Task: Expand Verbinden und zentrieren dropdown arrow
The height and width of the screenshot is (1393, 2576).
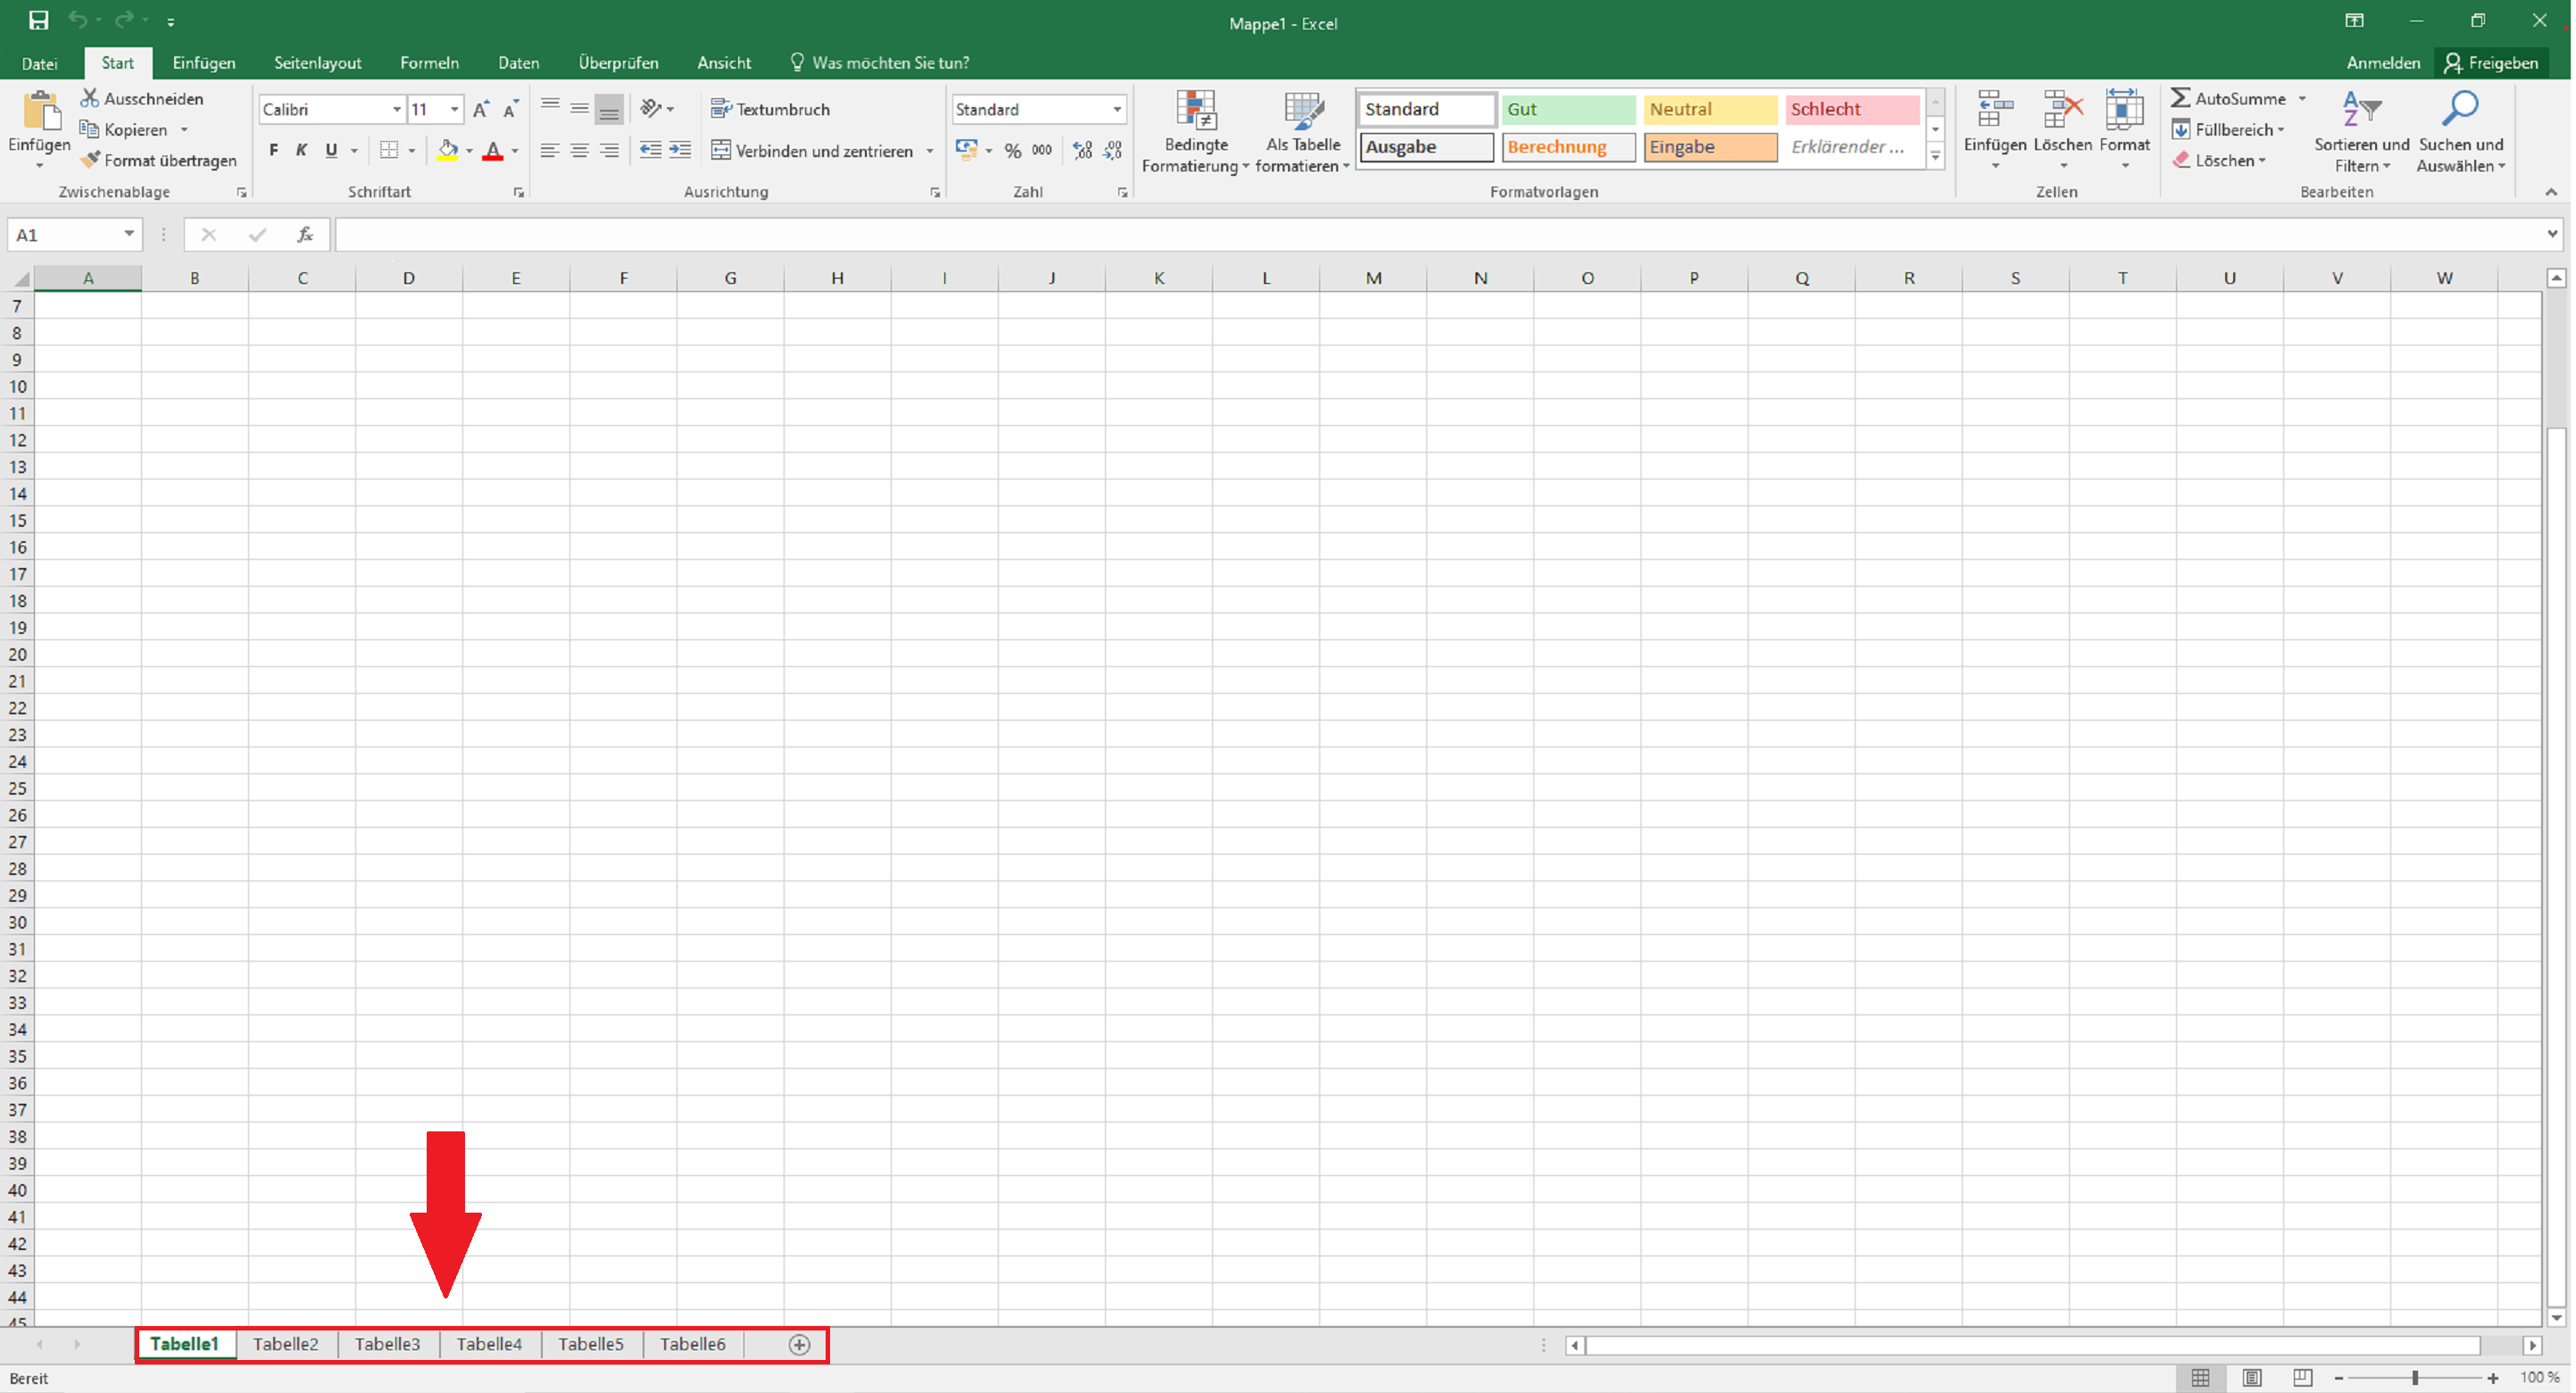Action: (930, 151)
